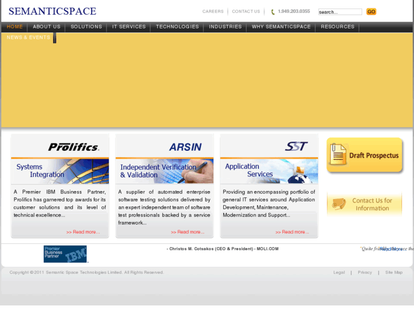Read more about SST
414x310 pixels.
(292, 232)
